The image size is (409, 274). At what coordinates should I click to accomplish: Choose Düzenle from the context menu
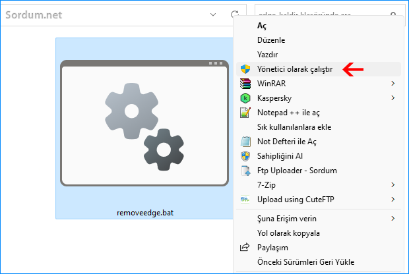click(x=318, y=40)
